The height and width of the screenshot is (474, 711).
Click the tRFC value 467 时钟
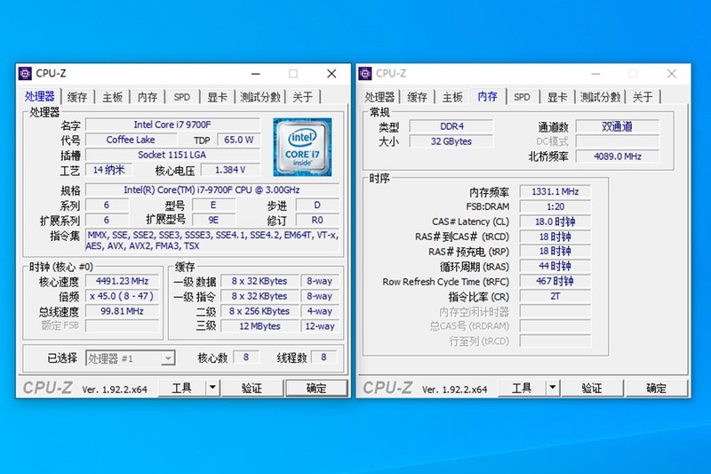[x=555, y=281]
